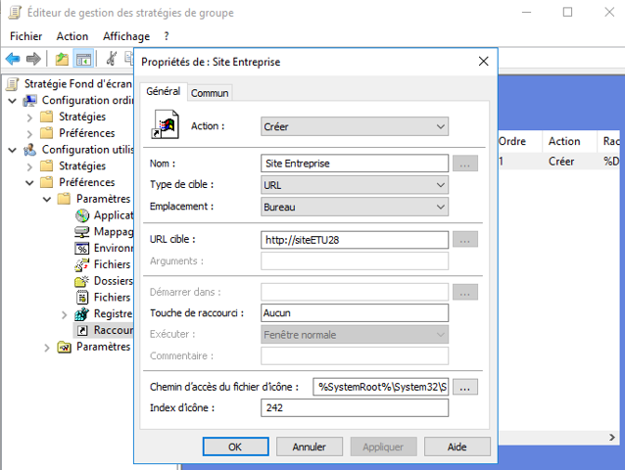The width and height of the screenshot is (625, 470).
Task: Open the Emplacement dropdown showing Bureau
Action: (x=354, y=207)
